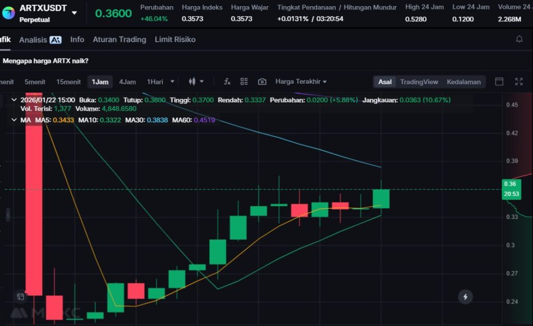Viewport: 533px width, 326px height.
Task: Click the ARTXUSDT coin logo
Action: pos(8,12)
